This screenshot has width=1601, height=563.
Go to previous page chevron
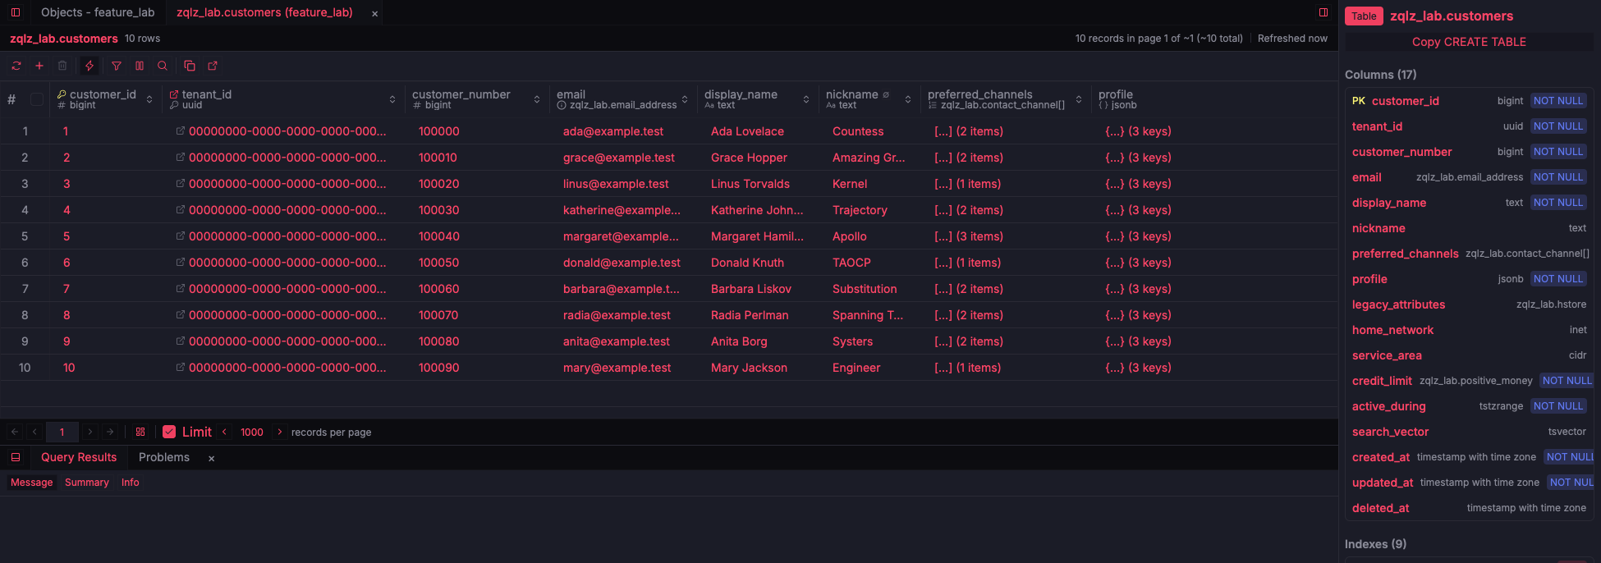[x=34, y=432]
